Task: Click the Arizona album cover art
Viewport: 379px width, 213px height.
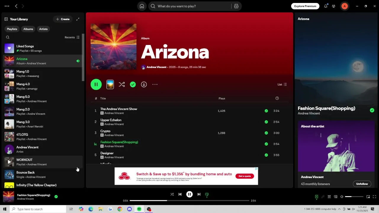Action: click(114, 47)
